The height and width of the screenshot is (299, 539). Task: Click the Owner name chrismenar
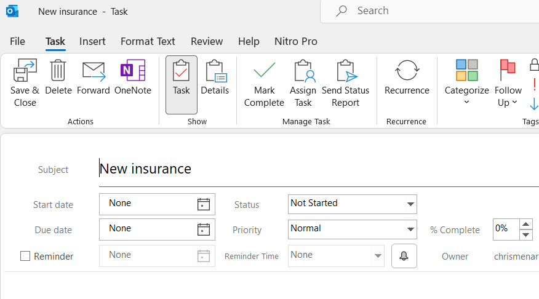click(x=516, y=257)
